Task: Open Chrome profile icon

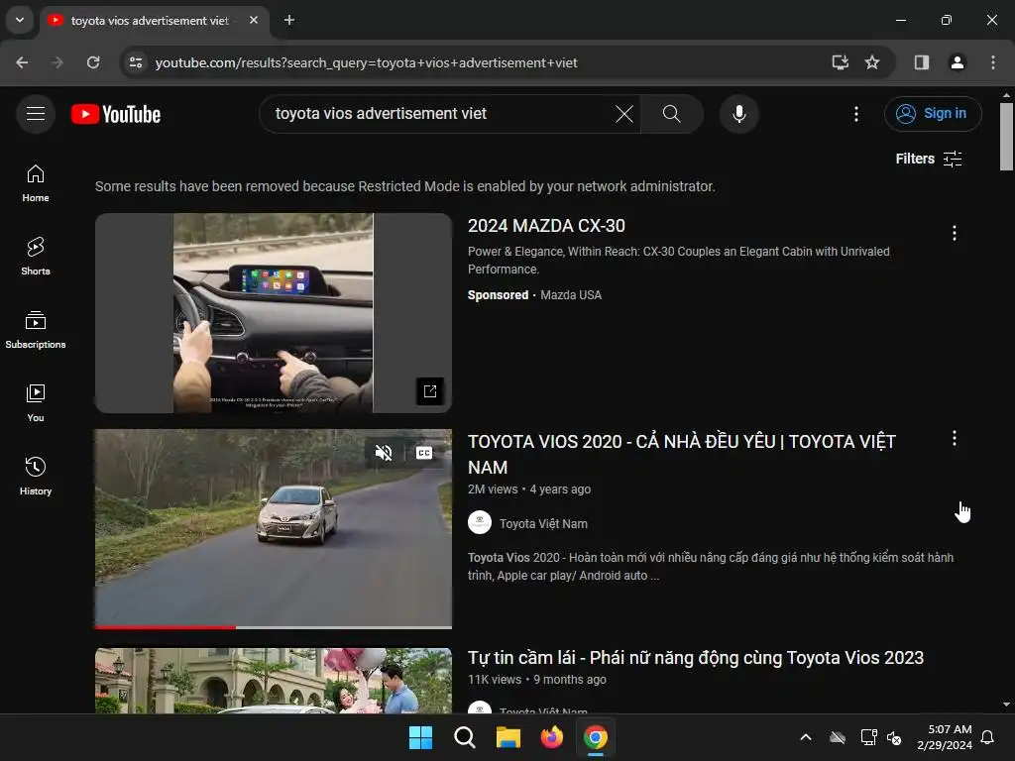Action: [x=957, y=62]
